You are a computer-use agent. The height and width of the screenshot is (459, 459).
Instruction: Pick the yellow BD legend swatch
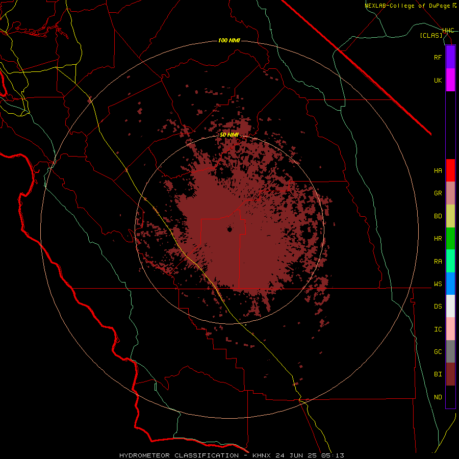(x=450, y=216)
